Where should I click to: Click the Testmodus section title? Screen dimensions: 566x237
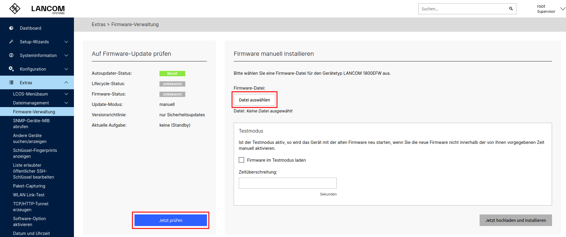pos(251,131)
